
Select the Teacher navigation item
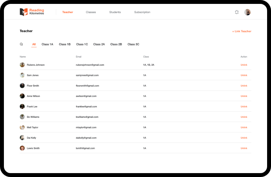68,12
